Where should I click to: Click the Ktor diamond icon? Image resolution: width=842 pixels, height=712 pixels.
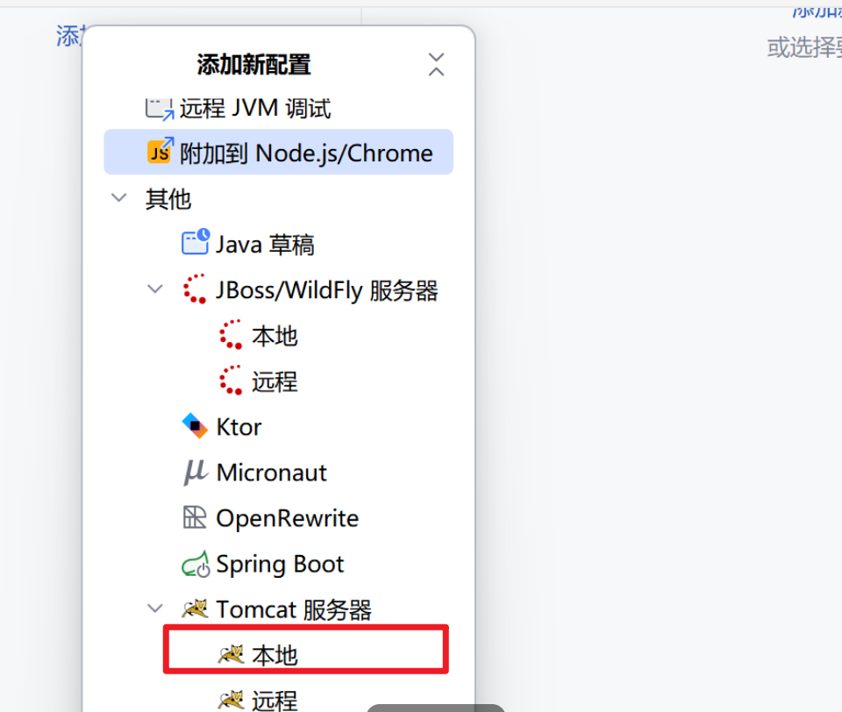tap(195, 426)
